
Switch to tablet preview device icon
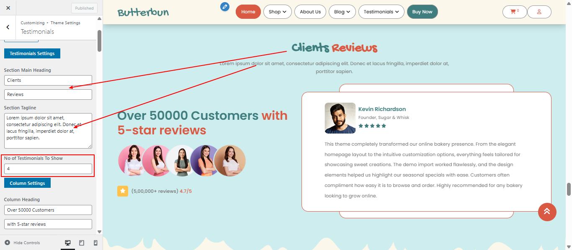click(82, 243)
